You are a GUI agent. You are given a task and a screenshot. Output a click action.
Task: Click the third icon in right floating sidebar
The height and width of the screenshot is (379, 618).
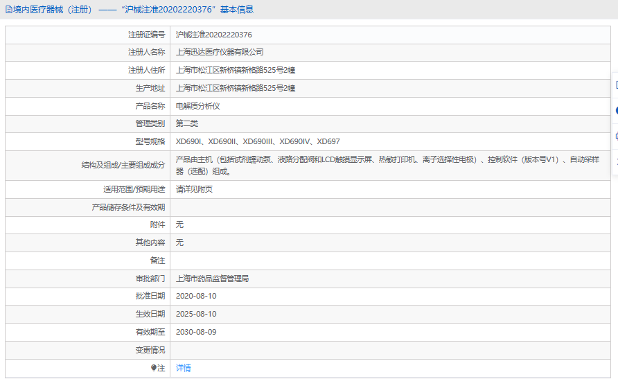pyautogui.click(x=615, y=136)
